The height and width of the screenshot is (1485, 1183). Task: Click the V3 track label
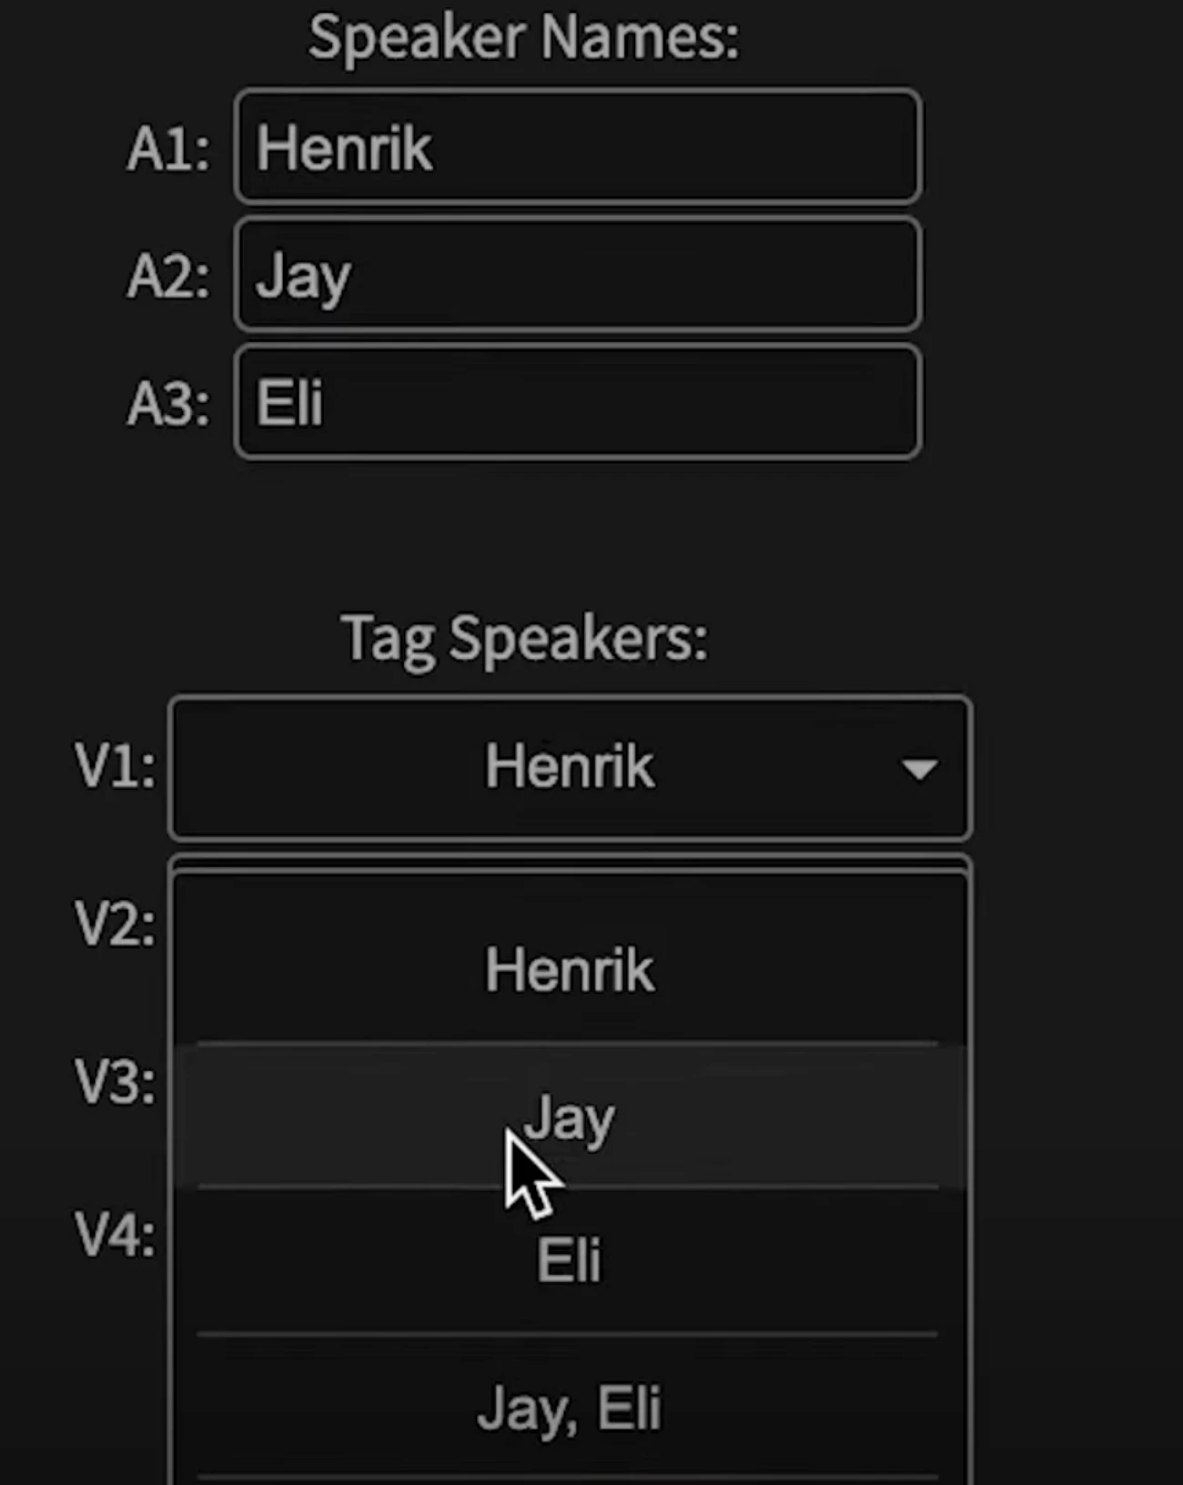click(x=115, y=1083)
